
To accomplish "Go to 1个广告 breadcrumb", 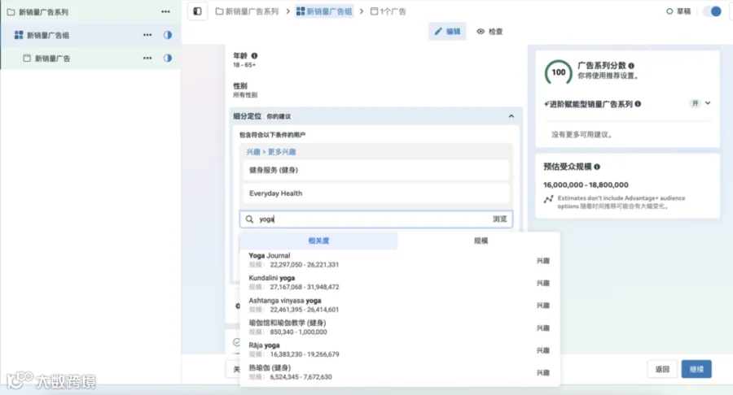I will (x=388, y=11).
